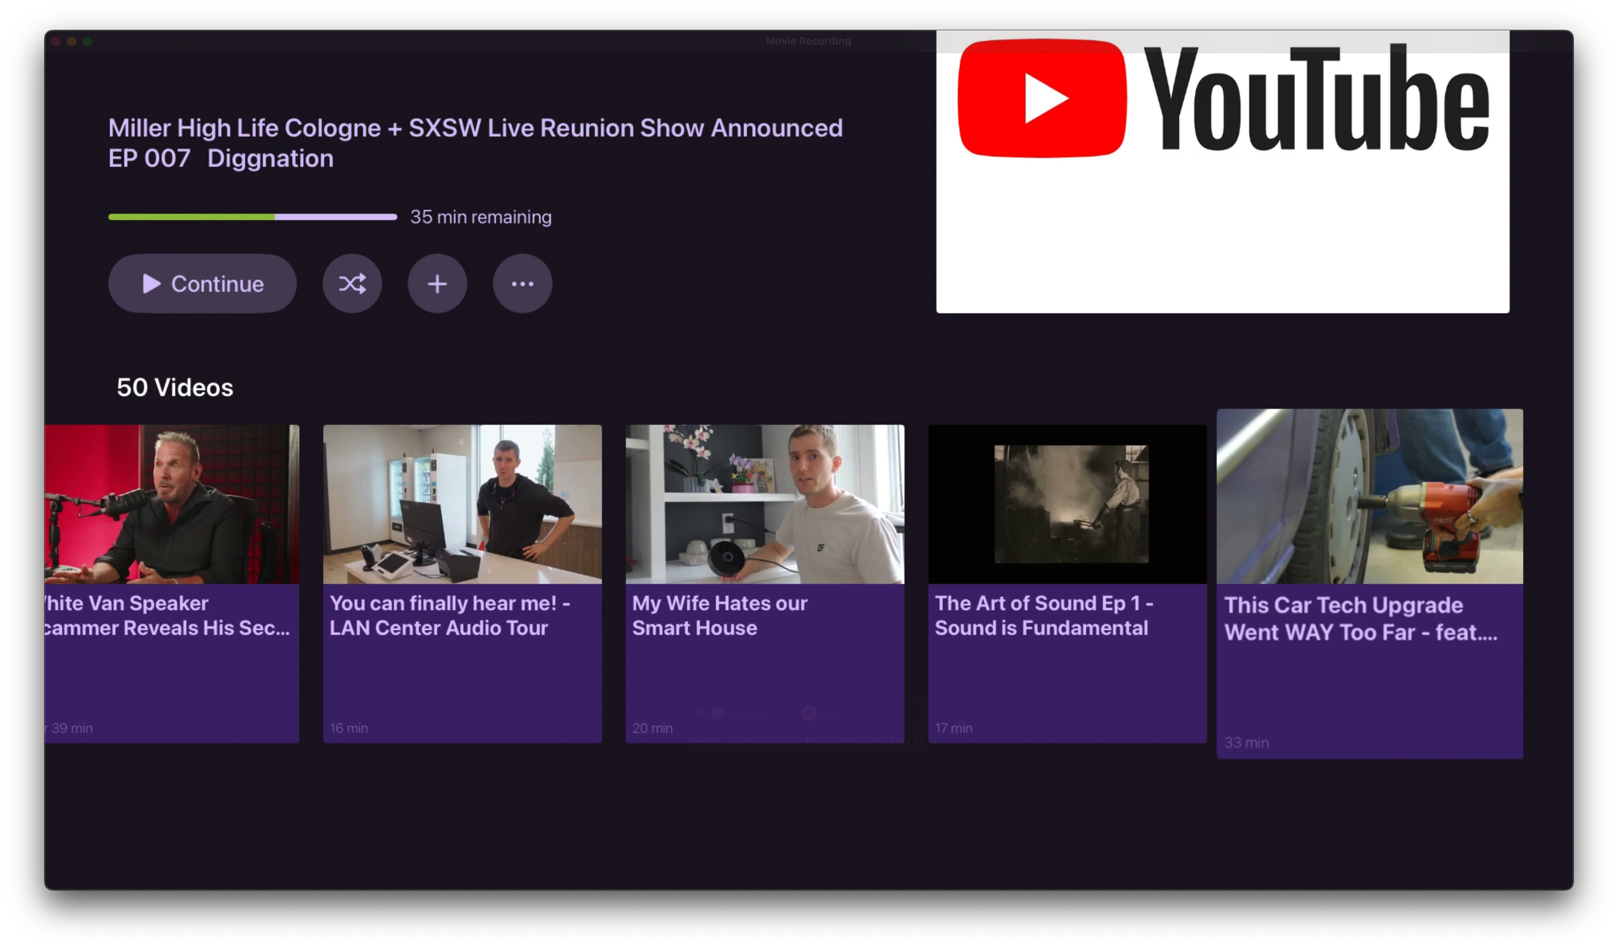Expand the chevron beside the record button
Image resolution: width=1618 pixels, height=949 pixels.
click(831, 713)
